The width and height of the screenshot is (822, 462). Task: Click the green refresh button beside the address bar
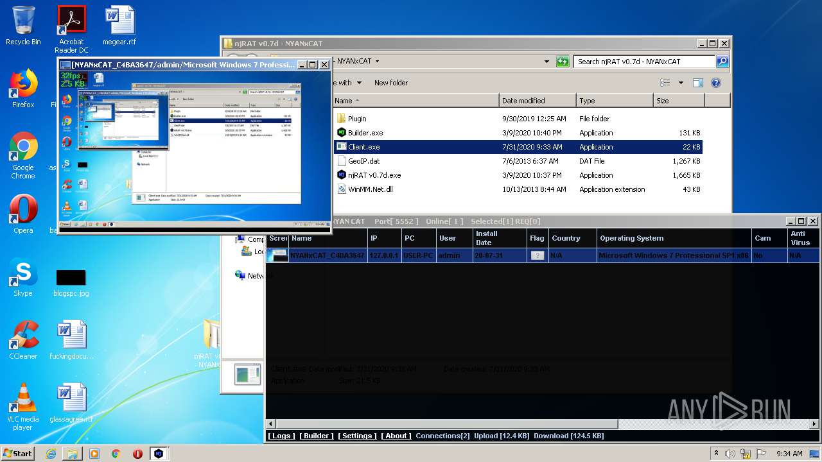(563, 62)
